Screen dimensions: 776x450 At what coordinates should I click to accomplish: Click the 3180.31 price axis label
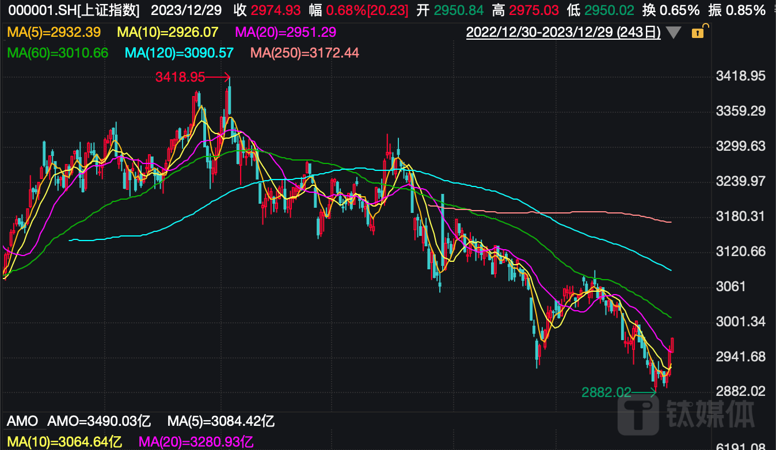[740, 216]
